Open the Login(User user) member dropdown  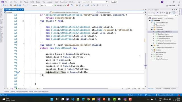(121, 12)
